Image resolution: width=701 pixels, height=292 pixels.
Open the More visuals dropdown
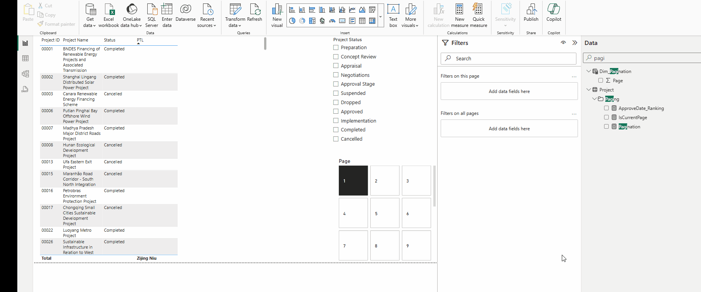coord(410,15)
